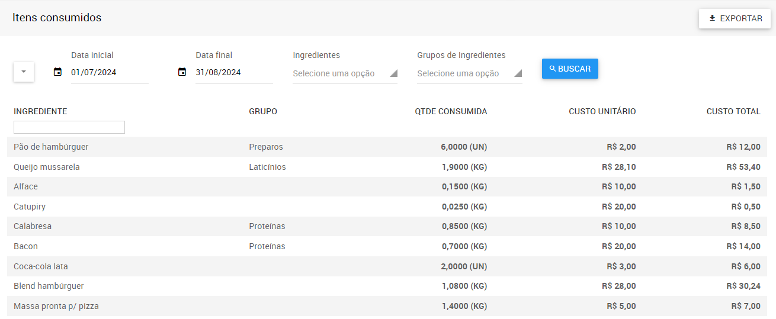Sort by Custo Total column header
The height and width of the screenshot is (319, 776).
(x=733, y=111)
